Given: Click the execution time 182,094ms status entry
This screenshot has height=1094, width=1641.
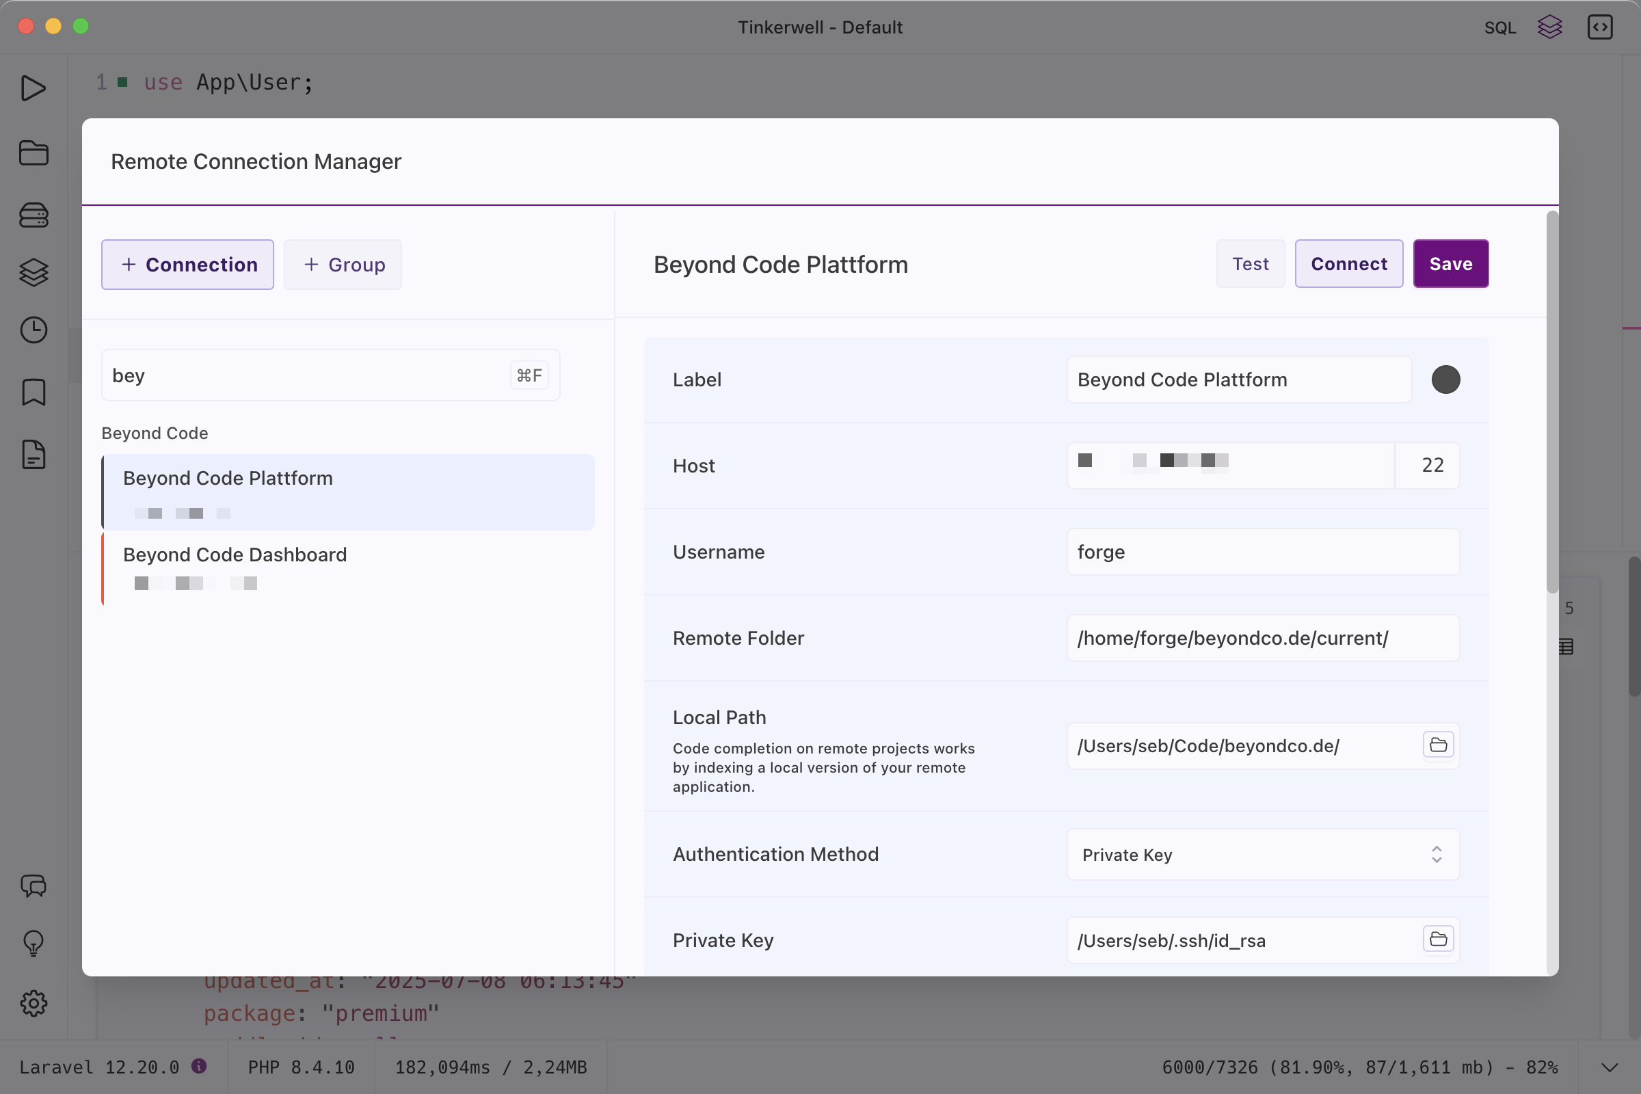Looking at the screenshot, I should click(491, 1067).
